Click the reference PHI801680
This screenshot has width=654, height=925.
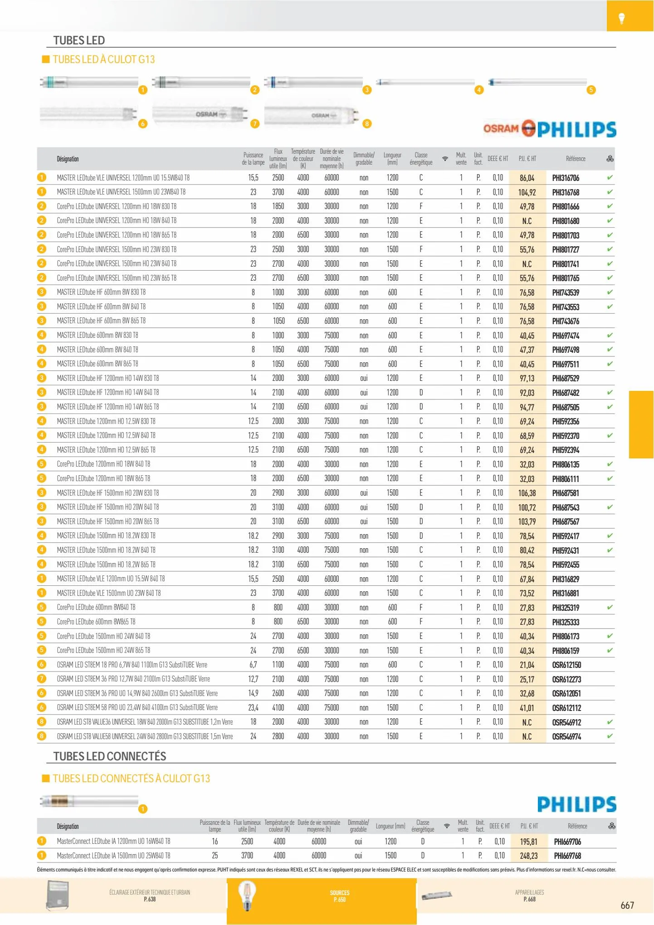[566, 221]
